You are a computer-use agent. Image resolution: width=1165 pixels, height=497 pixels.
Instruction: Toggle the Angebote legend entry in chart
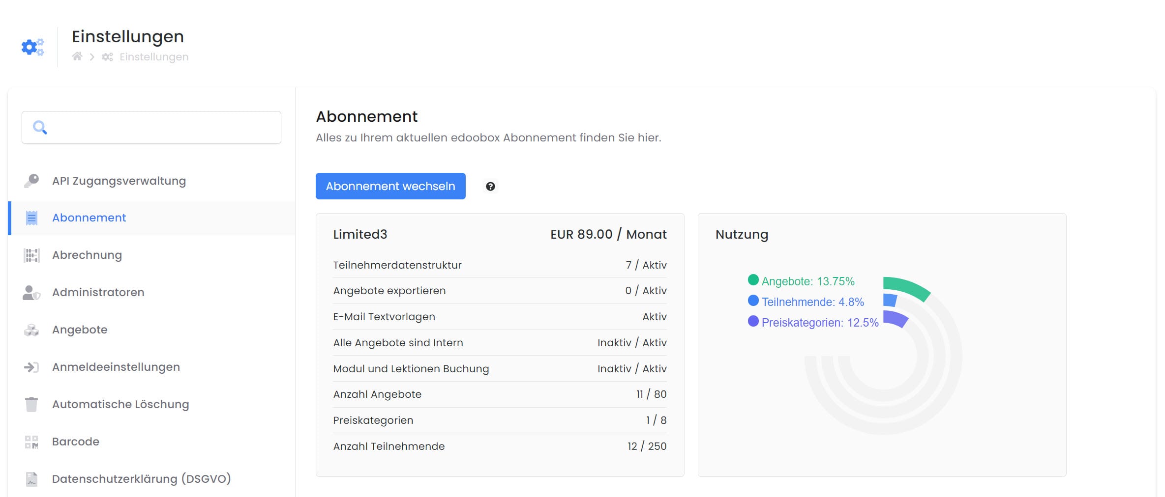click(802, 281)
